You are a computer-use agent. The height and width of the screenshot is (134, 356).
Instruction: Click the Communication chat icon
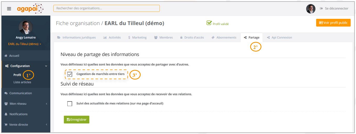[x=6, y=93]
